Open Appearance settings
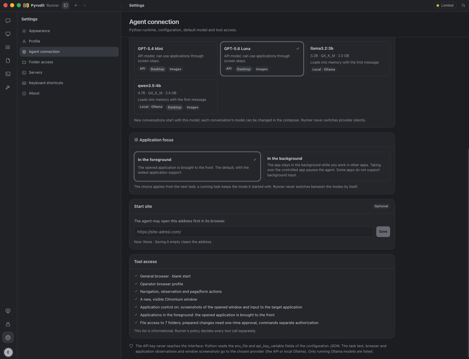Screen dimensions: 469x359 [x=69, y=31]
